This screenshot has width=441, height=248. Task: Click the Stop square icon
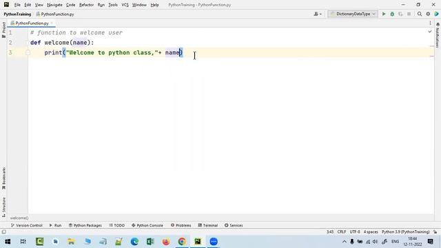click(409, 14)
